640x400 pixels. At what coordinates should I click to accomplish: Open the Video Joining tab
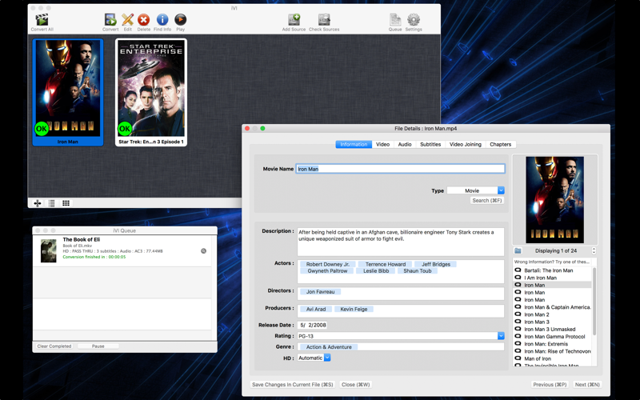(x=465, y=145)
